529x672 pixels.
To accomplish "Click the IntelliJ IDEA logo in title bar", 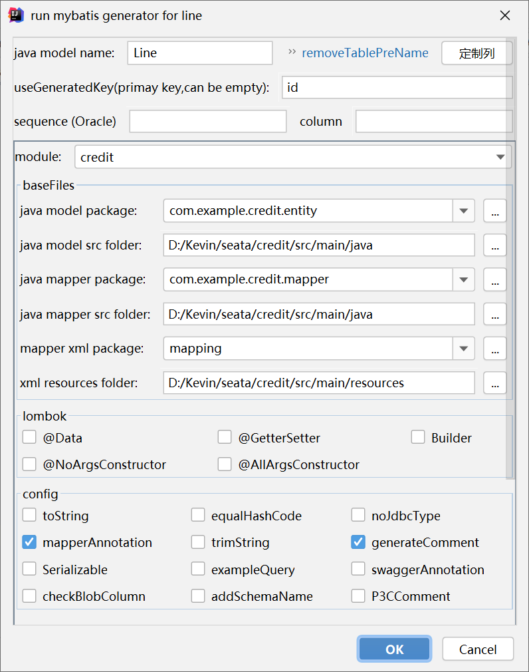I will 15,15.
